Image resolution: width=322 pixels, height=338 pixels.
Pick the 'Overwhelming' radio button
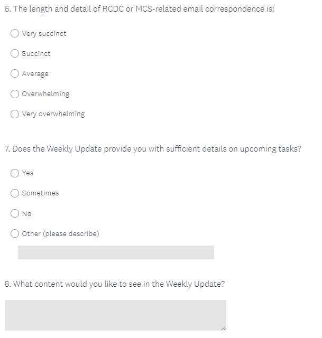(15, 93)
